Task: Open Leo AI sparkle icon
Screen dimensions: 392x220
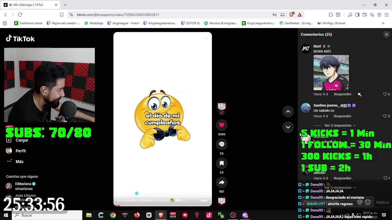Action: [x=372, y=15]
